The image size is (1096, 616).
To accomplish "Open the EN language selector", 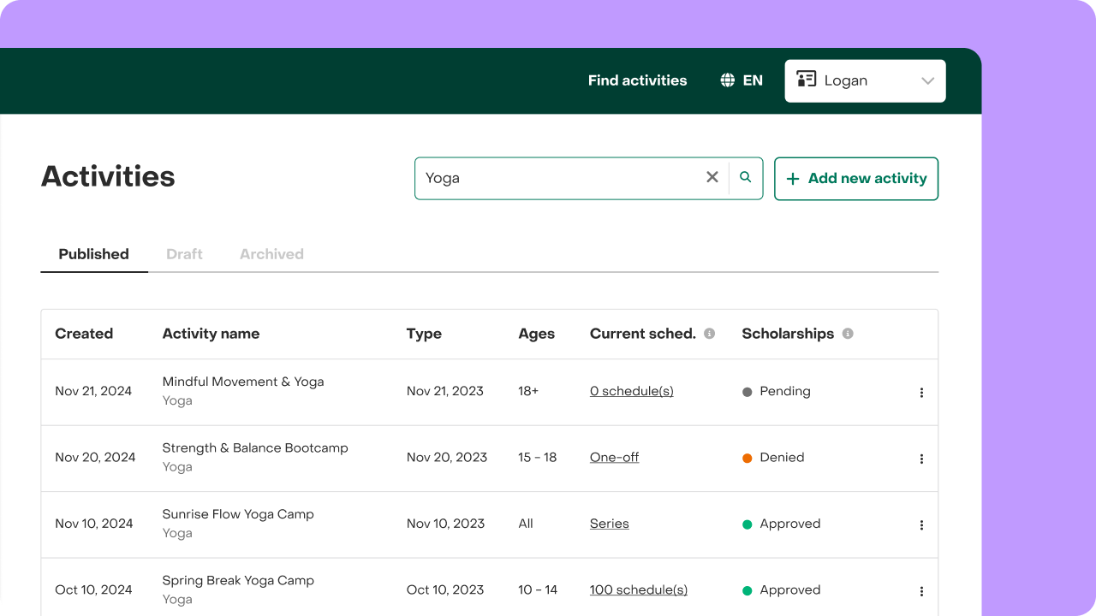I will pos(742,80).
